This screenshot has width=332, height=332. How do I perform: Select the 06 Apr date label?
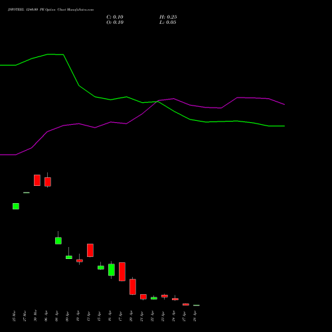(46, 316)
